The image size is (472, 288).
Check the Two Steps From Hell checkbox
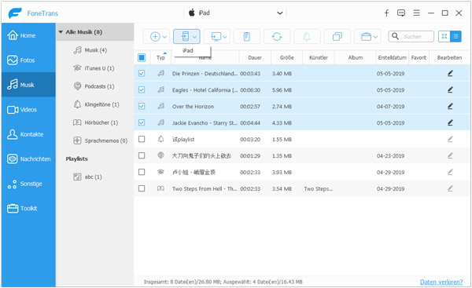pyautogui.click(x=142, y=188)
